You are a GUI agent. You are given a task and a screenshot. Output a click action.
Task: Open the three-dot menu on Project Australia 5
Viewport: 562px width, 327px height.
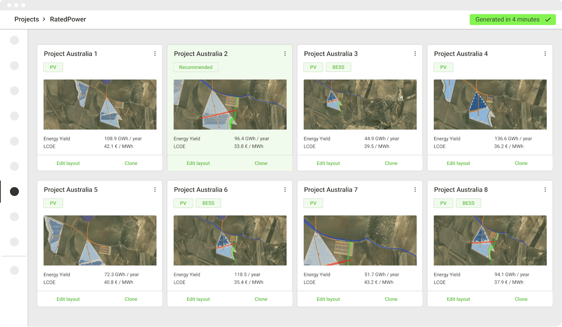(155, 190)
